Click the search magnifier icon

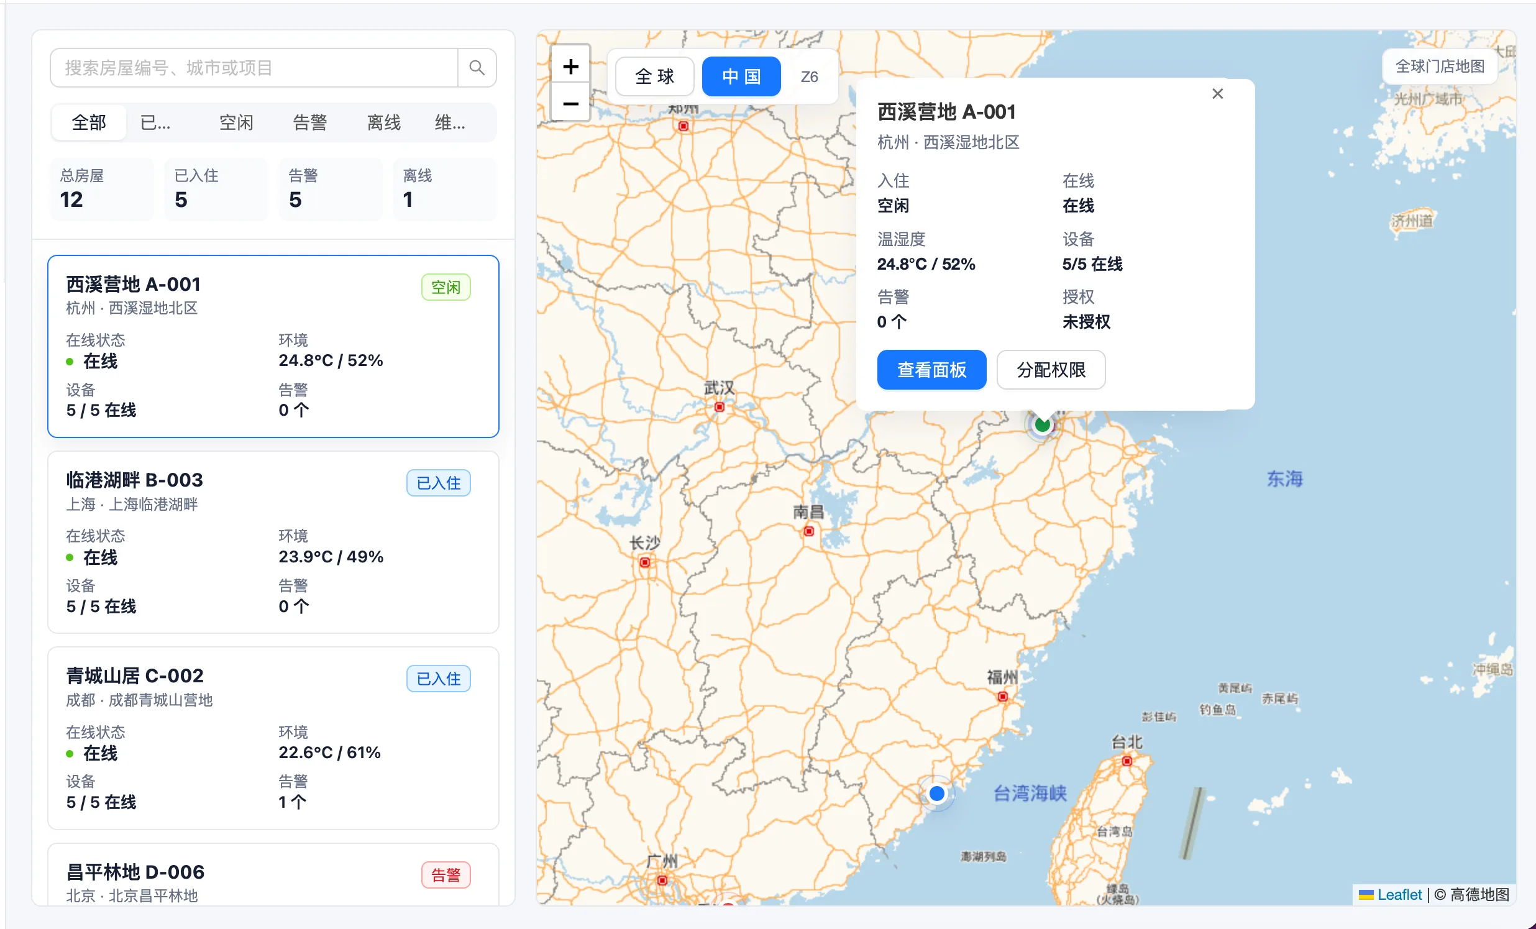(477, 68)
